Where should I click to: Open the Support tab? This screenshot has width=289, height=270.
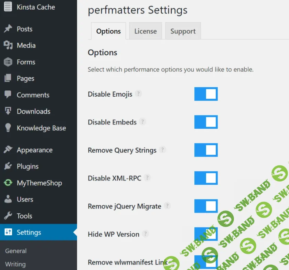click(183, 31)
